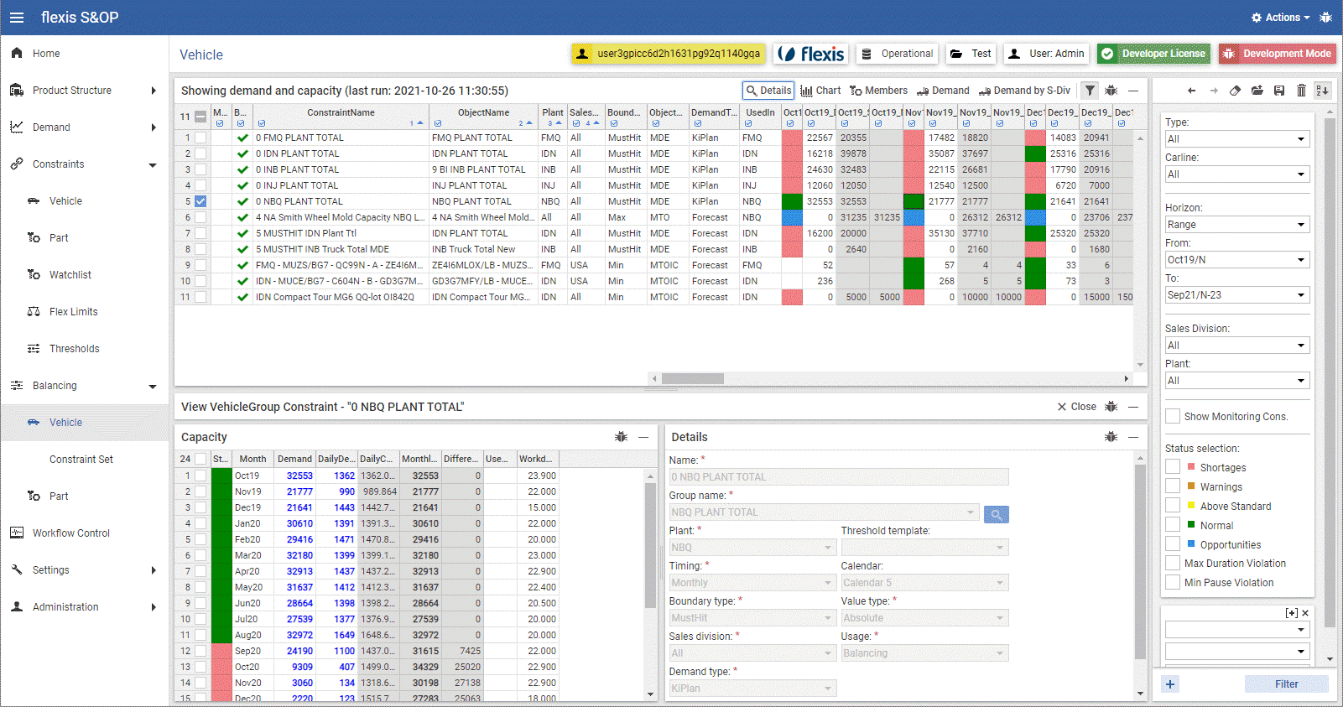
Task: Load saved filter via open-folder icon
Action: pyautogui.click(x=1257, y=91)
